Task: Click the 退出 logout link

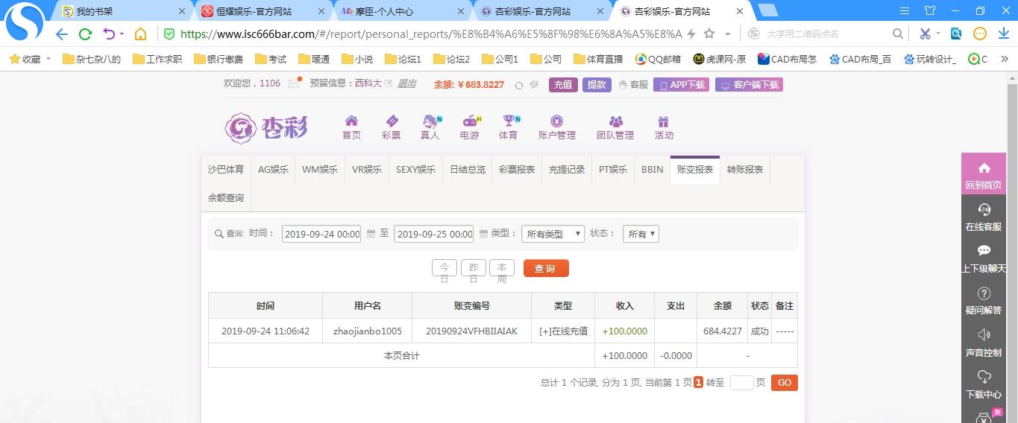Action: pyautogui.click(x=406, y=84)
